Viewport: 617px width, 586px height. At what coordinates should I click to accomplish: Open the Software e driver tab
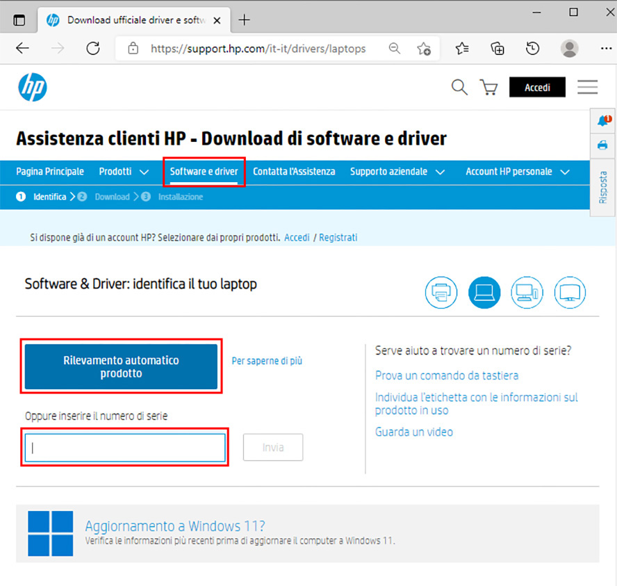tap(204, 172)
